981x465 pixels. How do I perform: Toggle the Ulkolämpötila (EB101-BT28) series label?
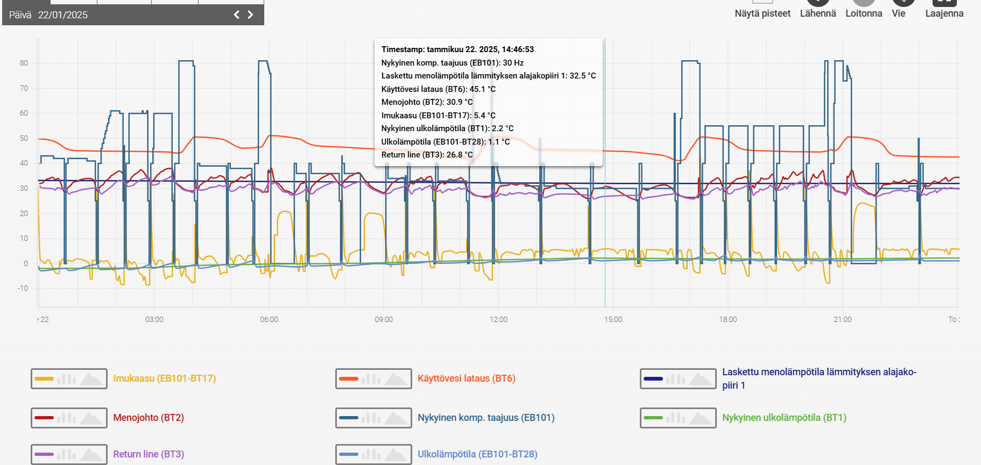click(x=477, y=454)
